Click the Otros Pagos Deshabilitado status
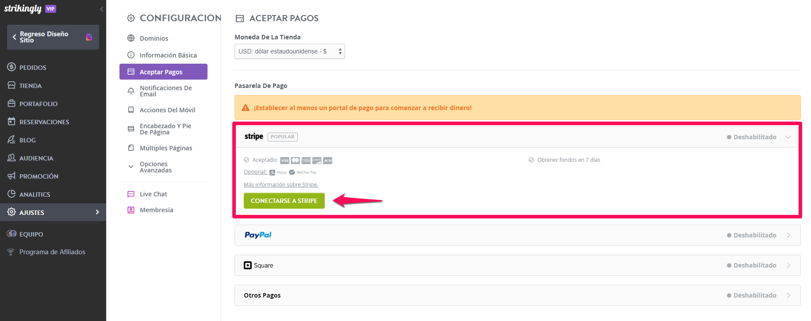The image size is (811, 321). coord(751,295)
